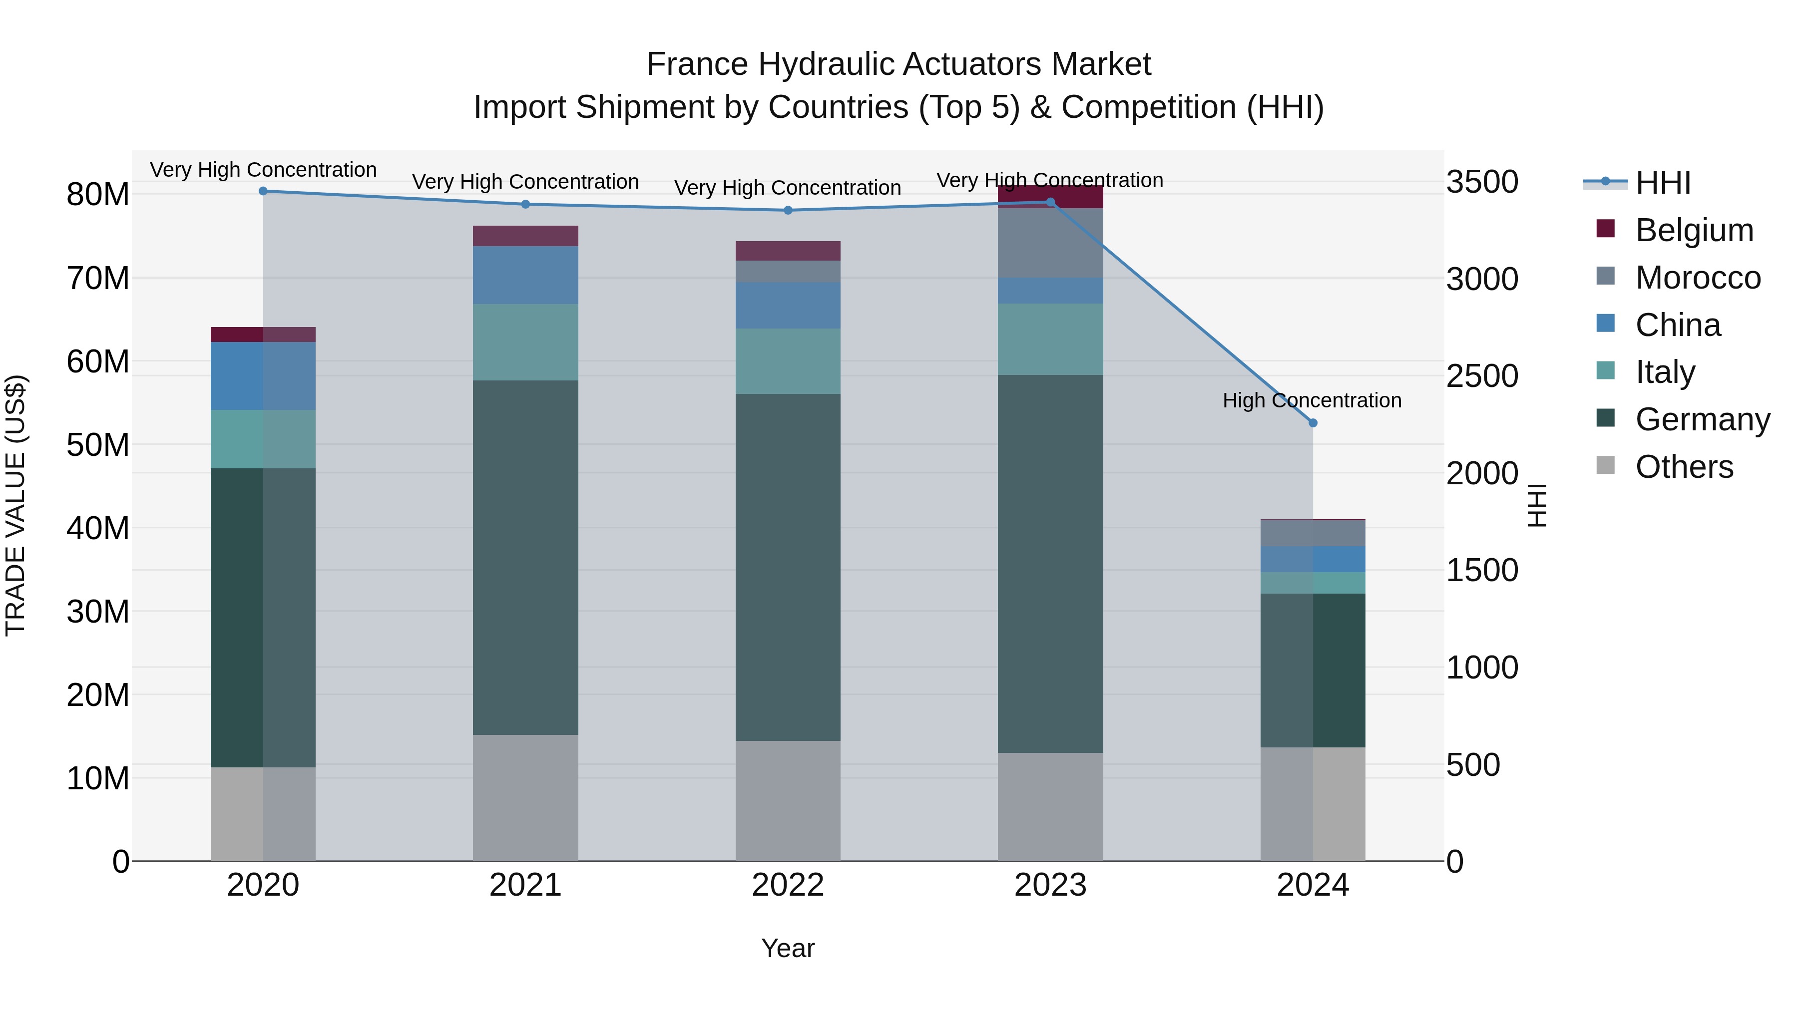The height and width of the screenshot is (1011, 1798).
Task: Click the Others segment of the 2023 bar
Action: [x=1050, y=807]
